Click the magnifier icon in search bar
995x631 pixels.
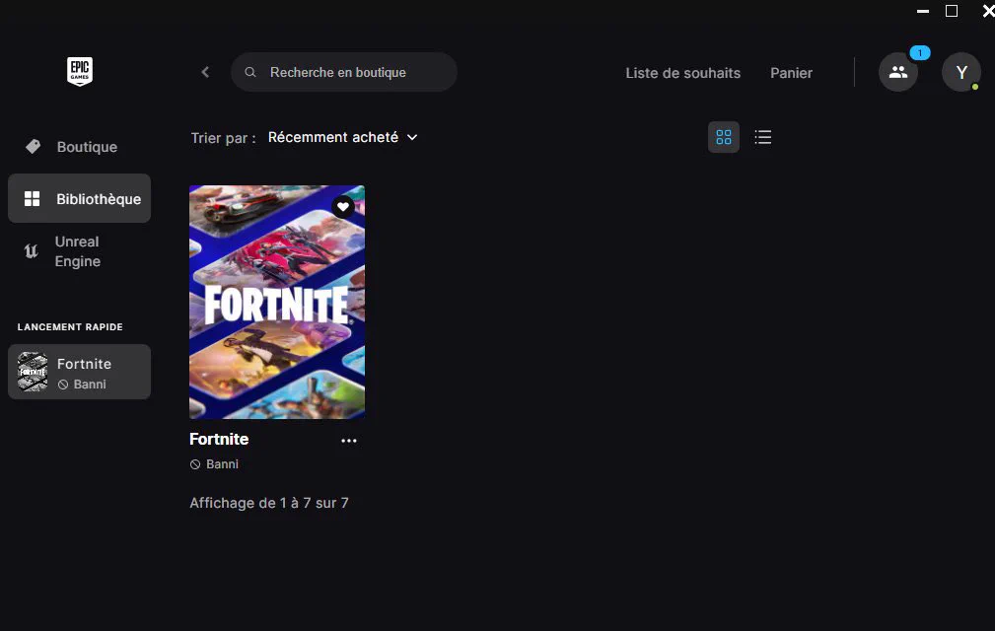(x=250, y=72)
